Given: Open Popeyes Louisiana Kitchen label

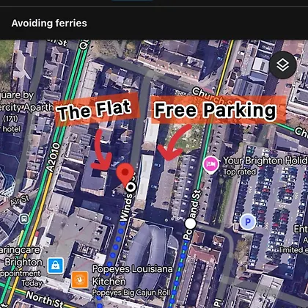Looking at the screenshot, I should [132, 275].
